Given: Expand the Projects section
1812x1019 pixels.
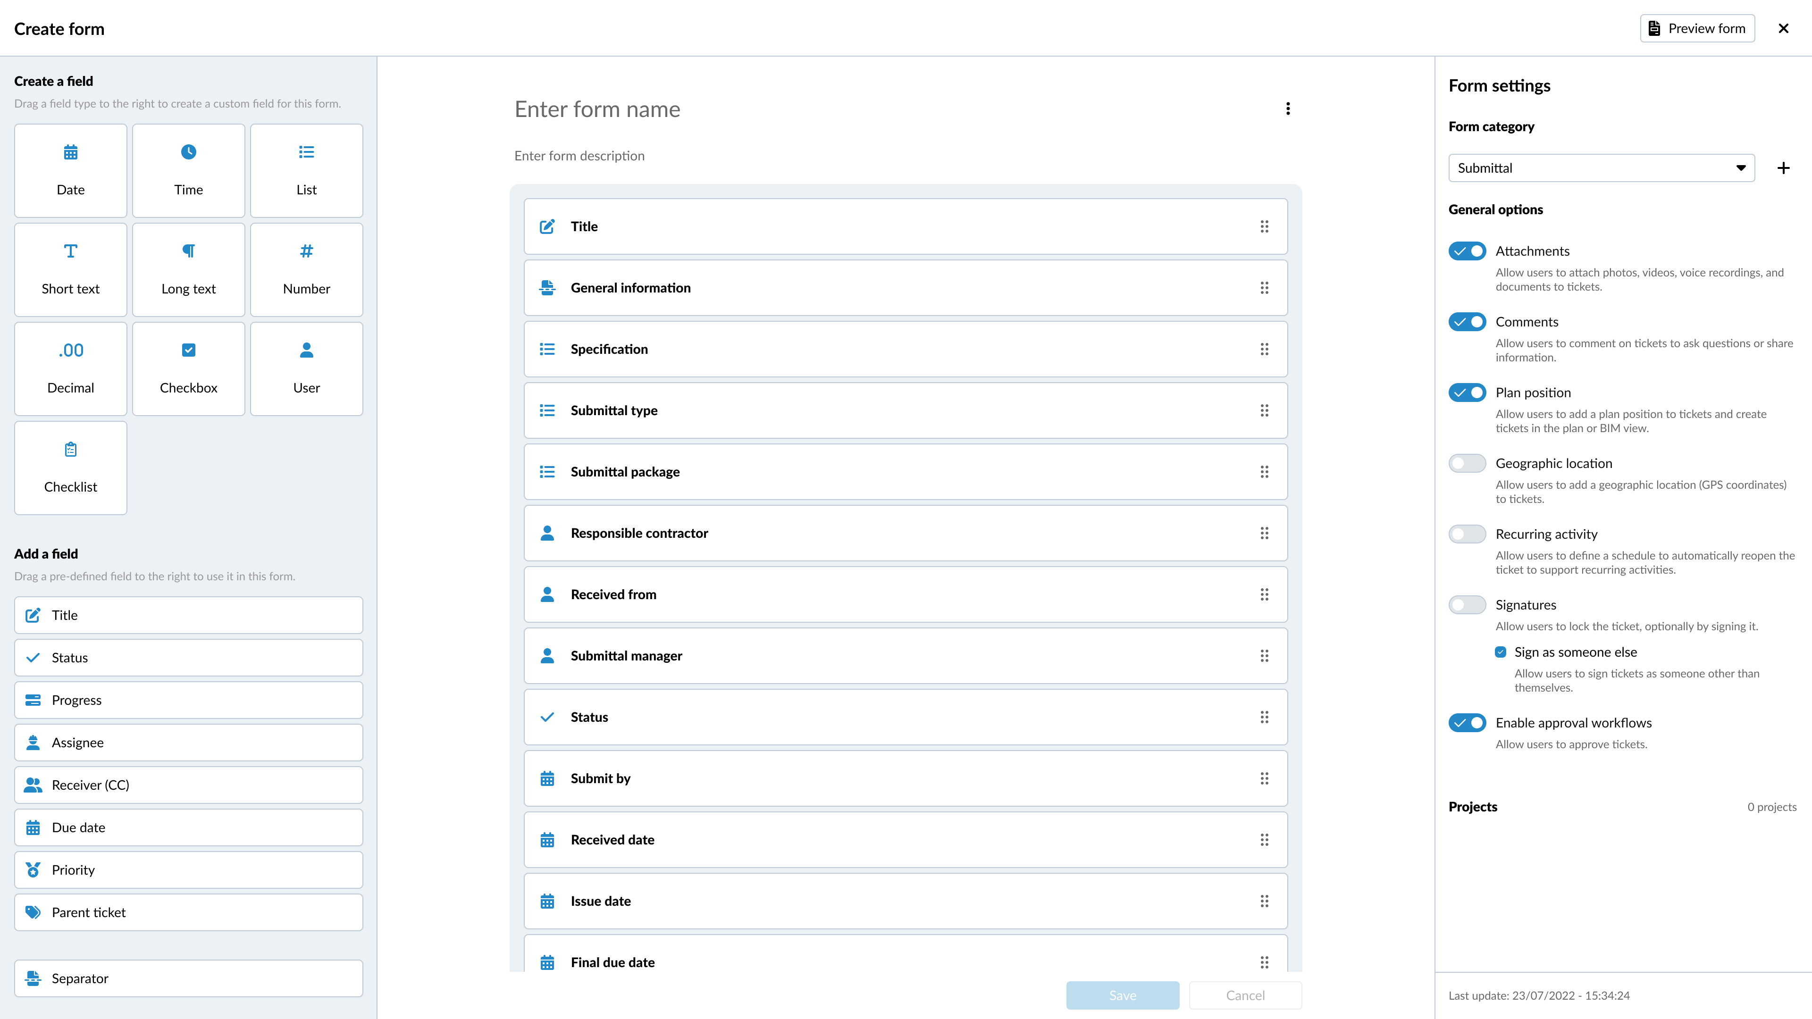Looking at the screenshot, I should tap(1473, 807).
